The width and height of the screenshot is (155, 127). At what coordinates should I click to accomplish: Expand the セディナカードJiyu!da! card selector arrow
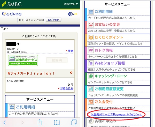[71, 73]
